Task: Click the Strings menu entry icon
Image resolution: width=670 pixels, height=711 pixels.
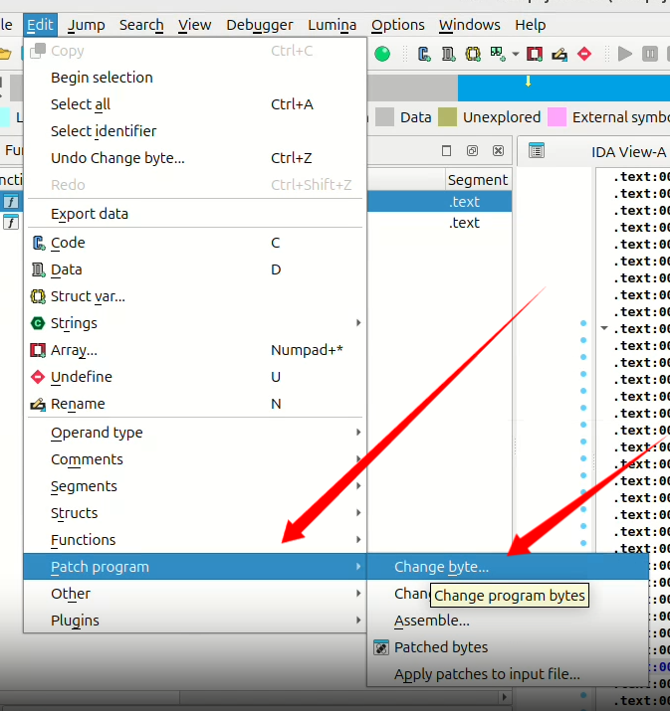Action: coord(38,323)
